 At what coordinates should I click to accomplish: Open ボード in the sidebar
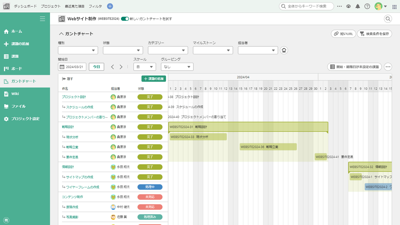click(x=17, y=69)
